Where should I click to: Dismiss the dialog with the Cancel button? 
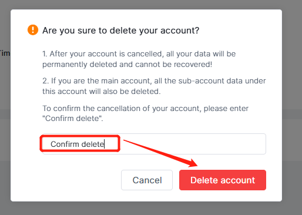(147, 180)
